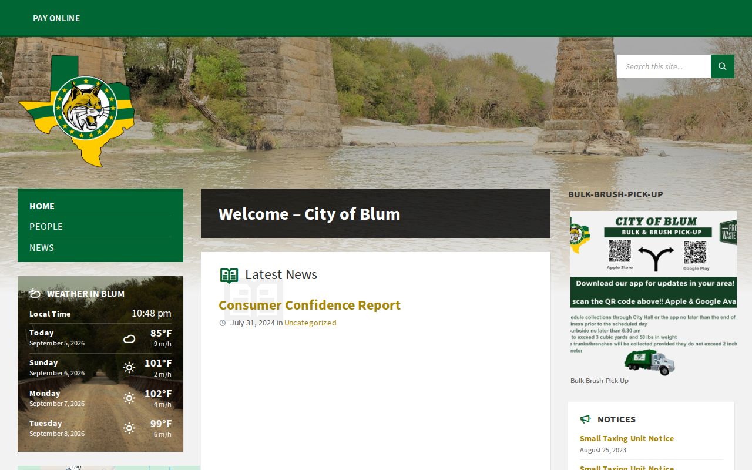Open the Uncategorized category link
This screenshot has height=470, width=752.
click(310, 323)
